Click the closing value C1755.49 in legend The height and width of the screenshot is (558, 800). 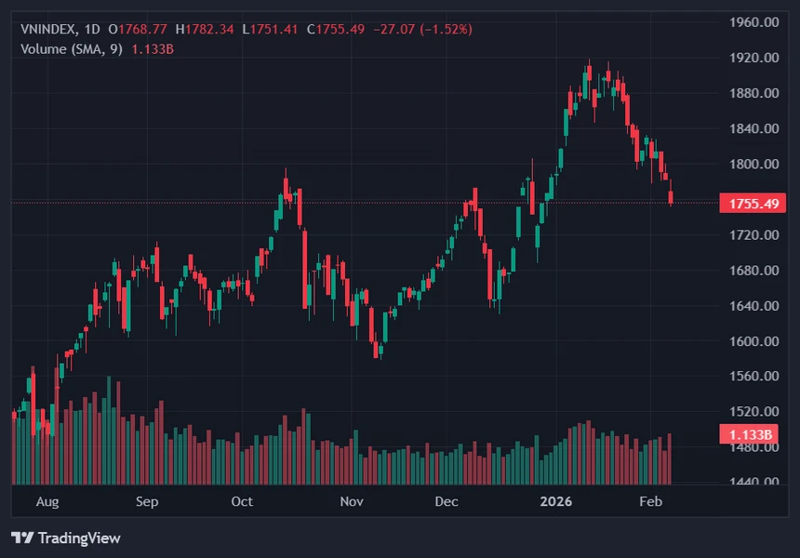(340, 30)
